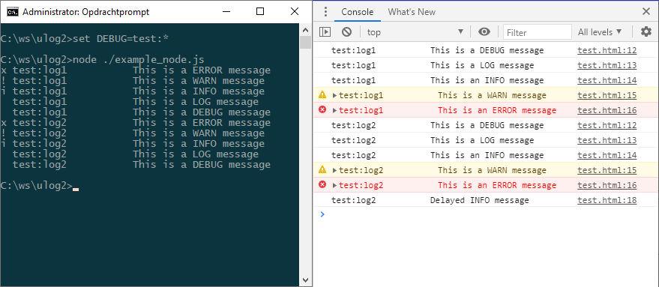Open the 'top' JavaScript context dropdown

415,32
